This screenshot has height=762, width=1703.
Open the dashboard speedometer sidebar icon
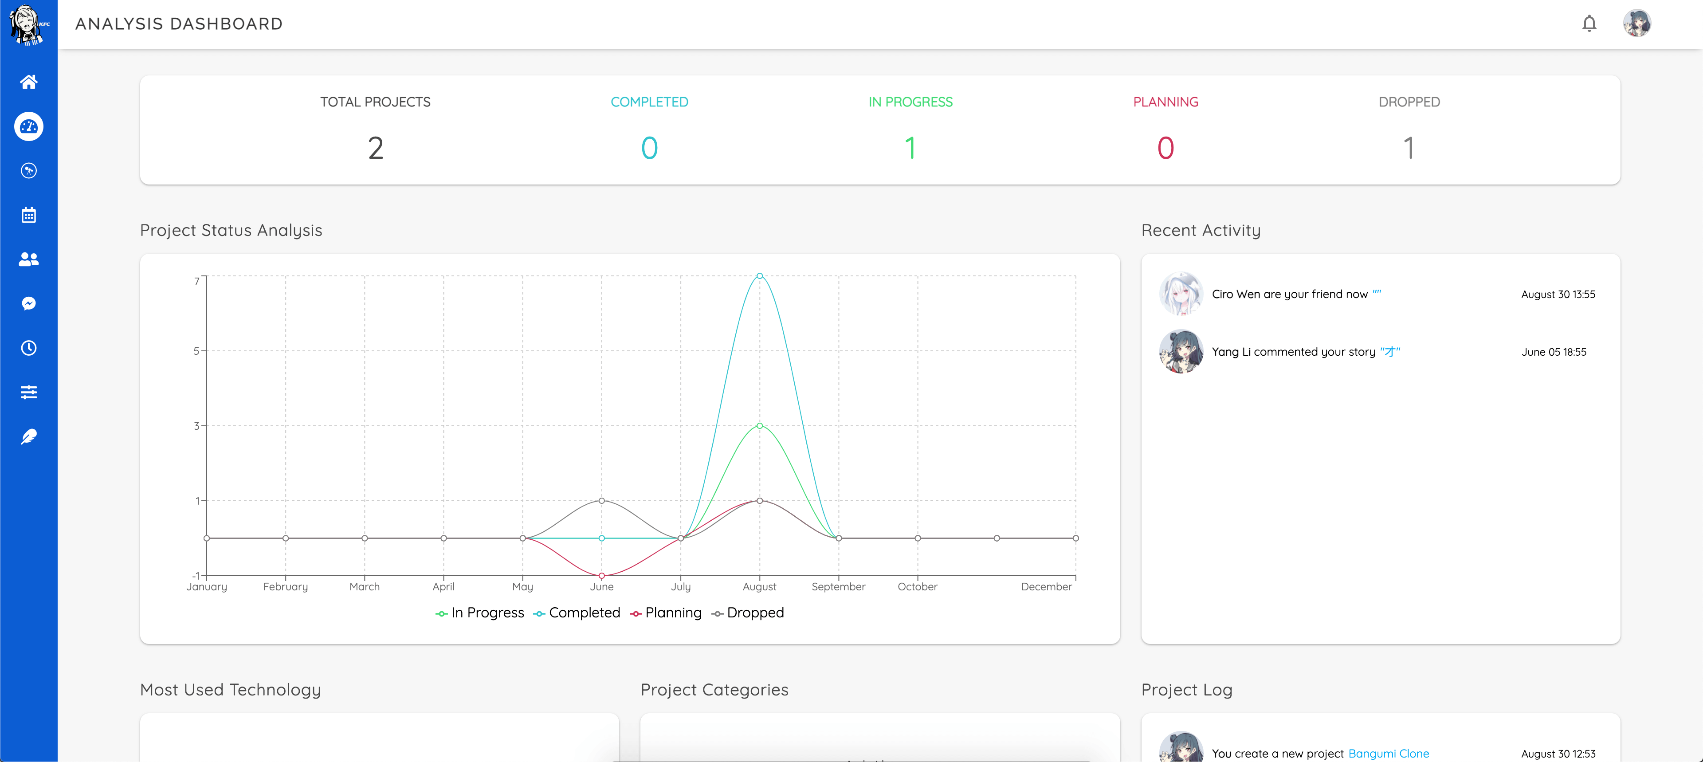click(28, 126)
